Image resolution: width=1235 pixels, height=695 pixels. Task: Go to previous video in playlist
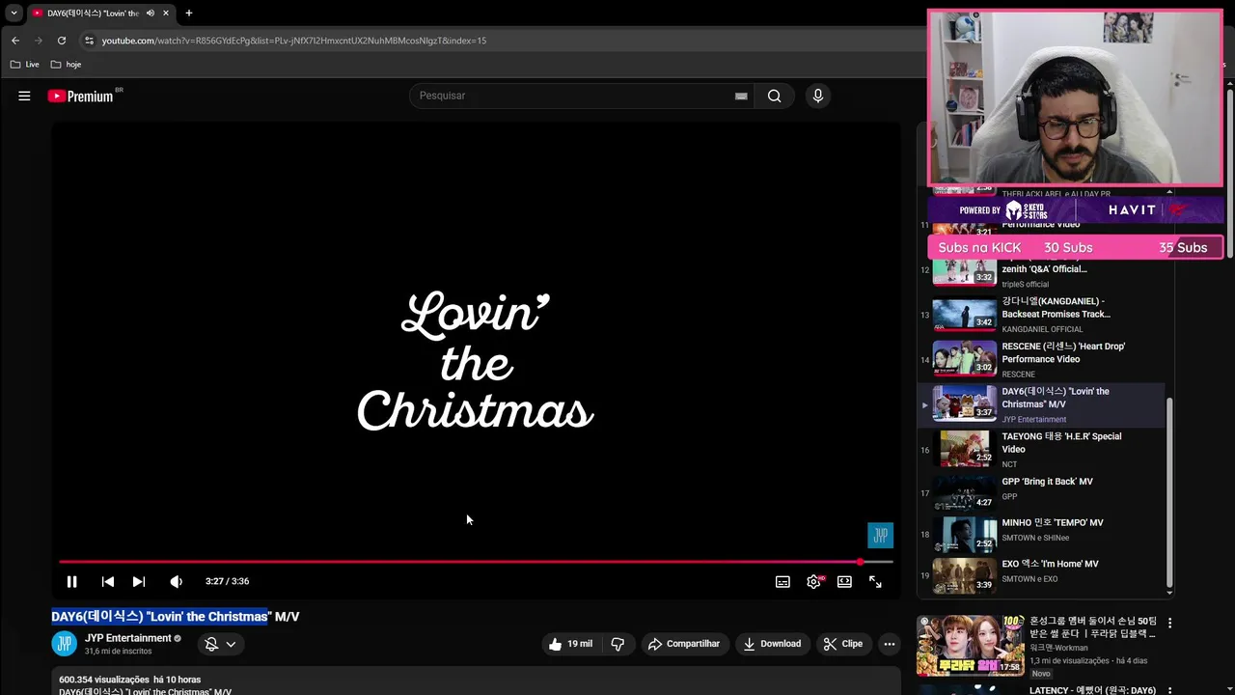coord(108,581)
